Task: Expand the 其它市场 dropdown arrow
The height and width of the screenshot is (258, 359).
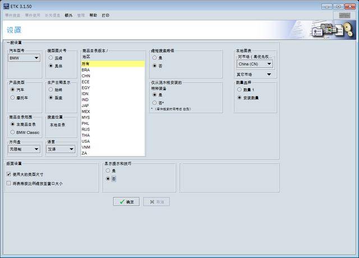Action: 269,74
